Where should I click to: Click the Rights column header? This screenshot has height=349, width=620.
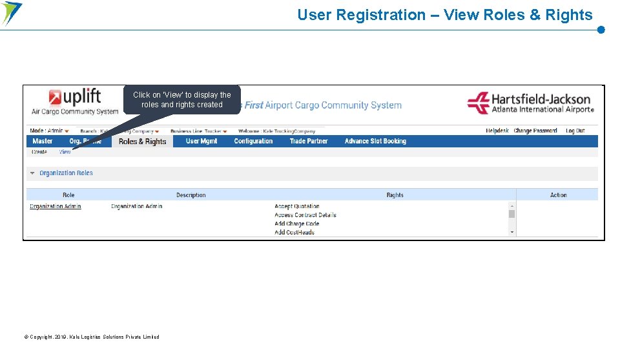(x=395, y=195)
